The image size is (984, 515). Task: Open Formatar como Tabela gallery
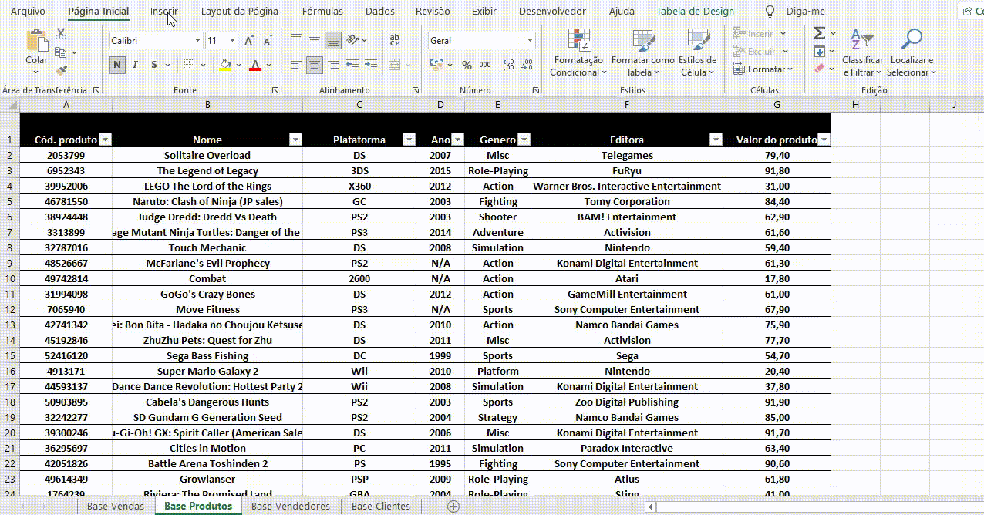coord(642,52)
